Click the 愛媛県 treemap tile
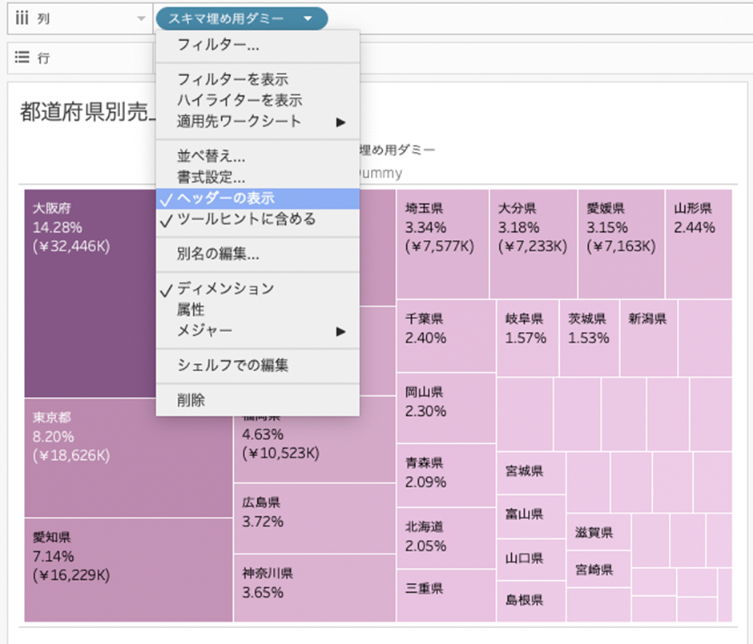 622,243
